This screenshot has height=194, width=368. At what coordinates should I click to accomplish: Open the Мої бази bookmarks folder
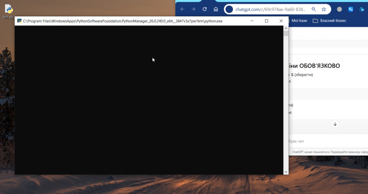coord(298,21)
